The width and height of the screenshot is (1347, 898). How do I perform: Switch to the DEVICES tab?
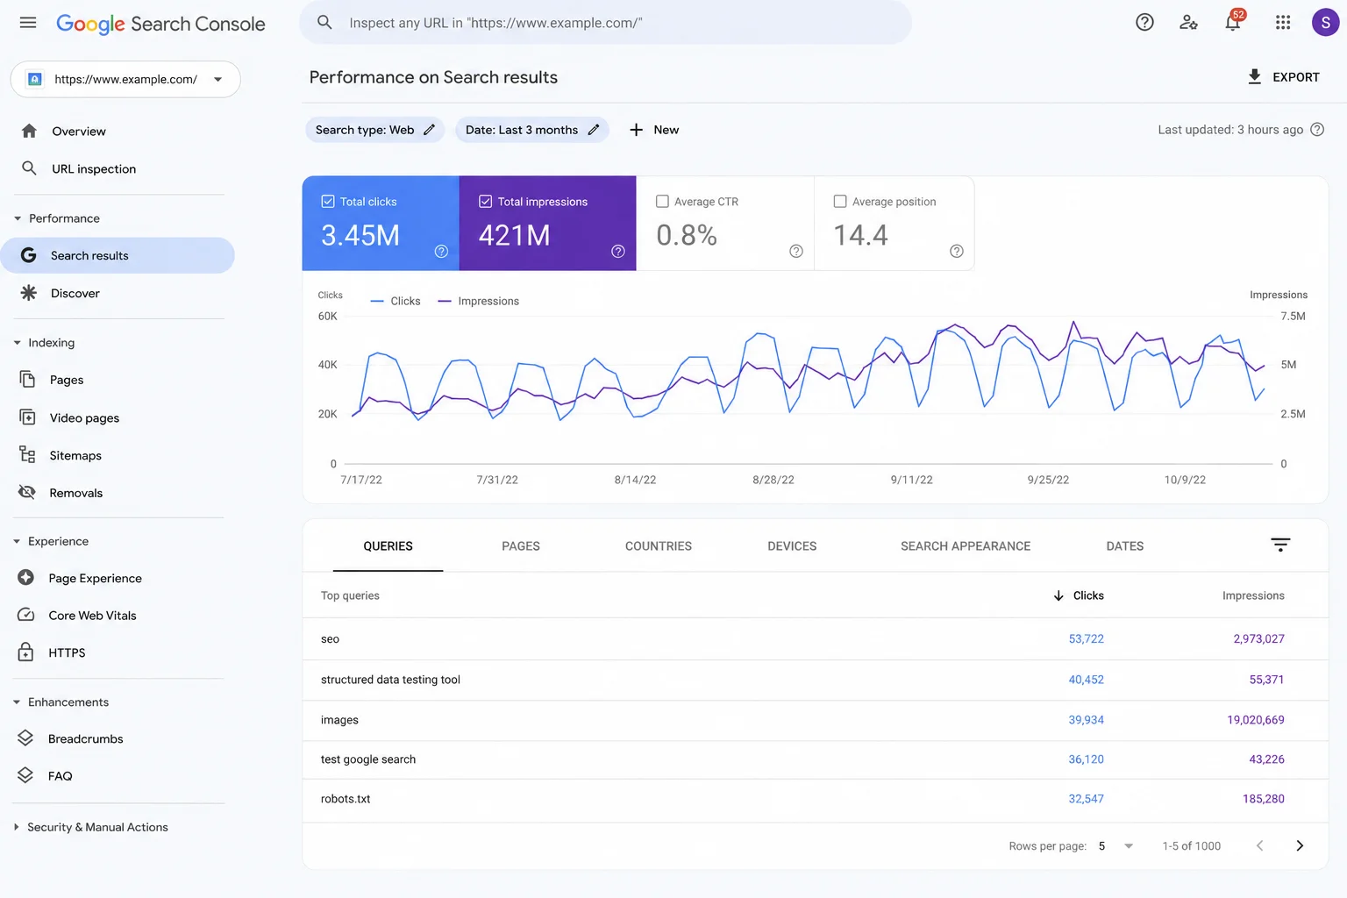point(792,545)
